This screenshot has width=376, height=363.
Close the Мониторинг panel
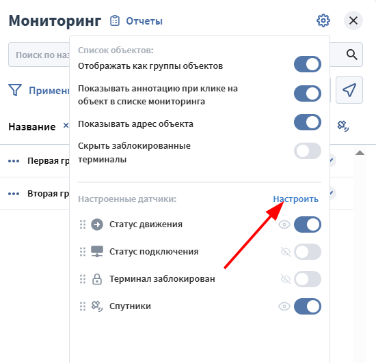(353, 20)
